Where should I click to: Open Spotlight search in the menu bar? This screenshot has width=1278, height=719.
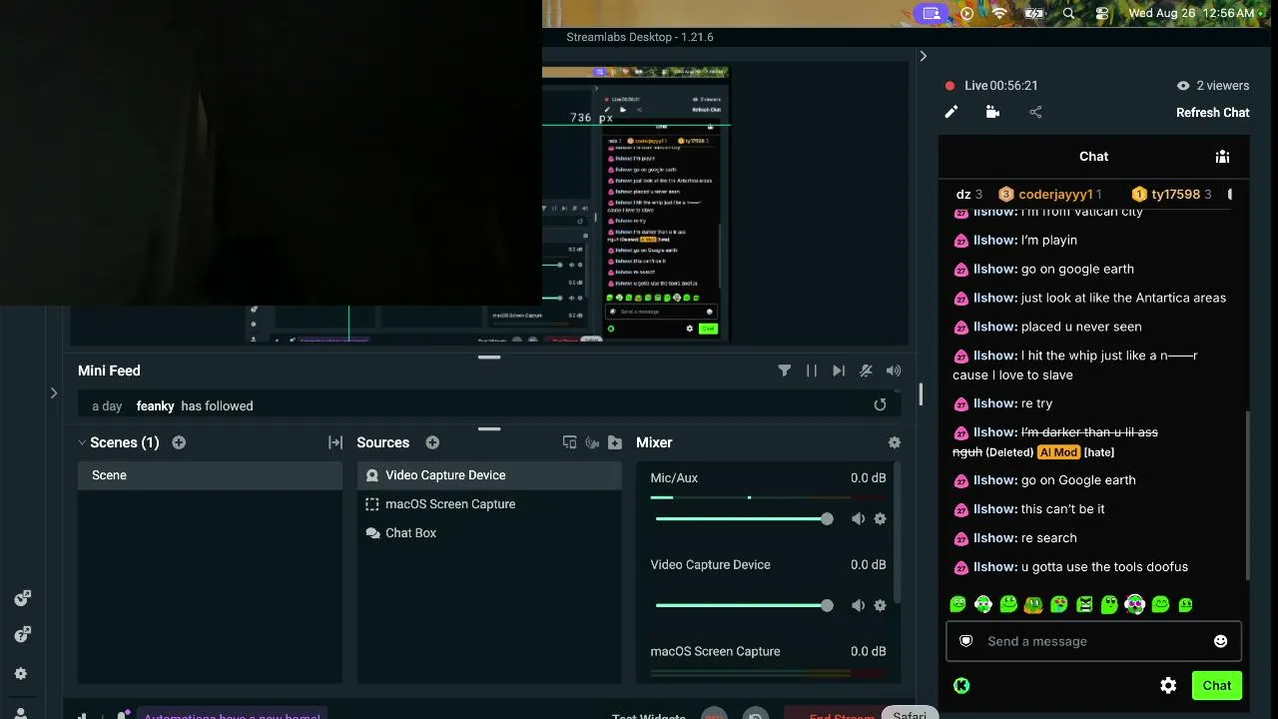pos(1069,13)
